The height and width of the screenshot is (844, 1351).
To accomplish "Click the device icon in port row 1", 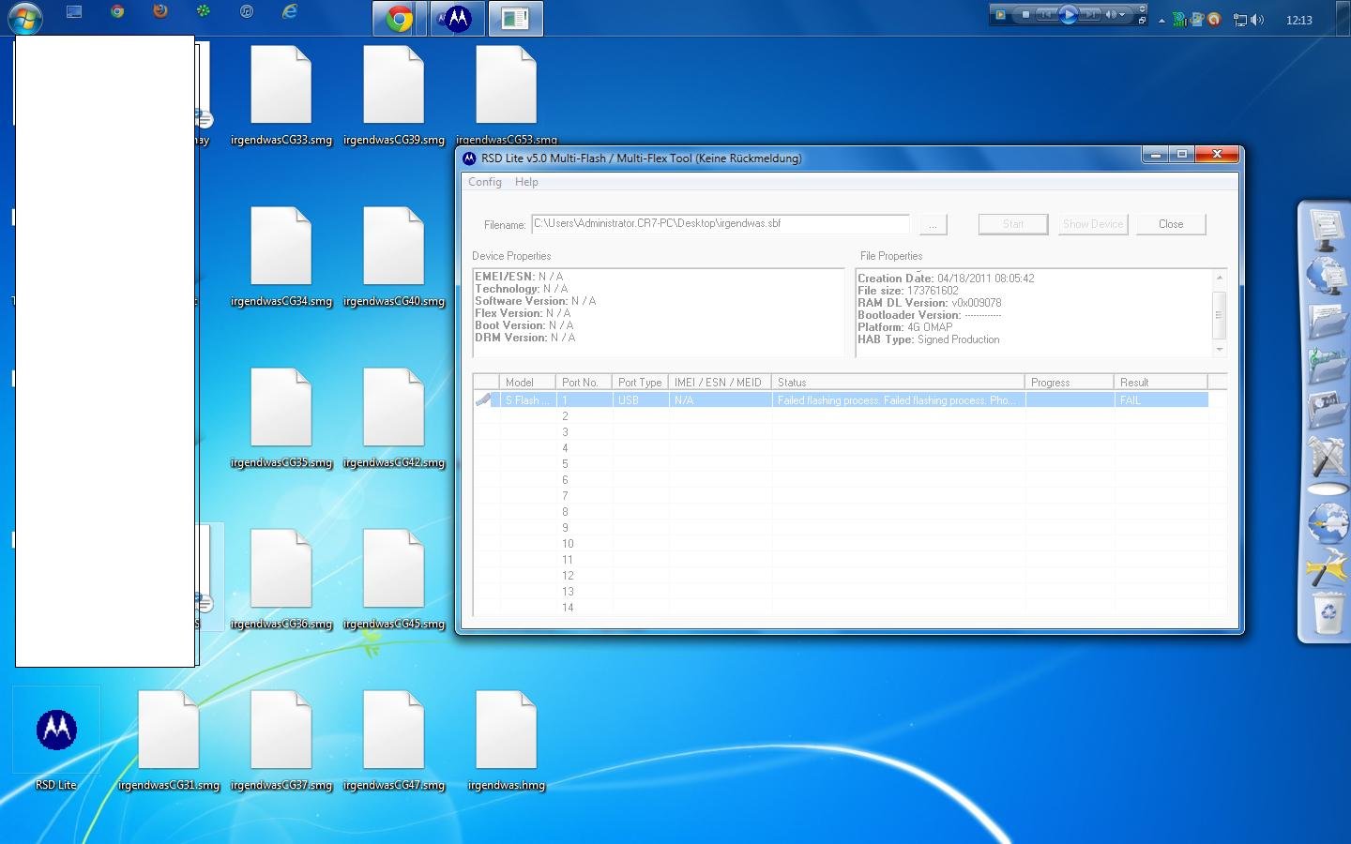I will point(484,400).
